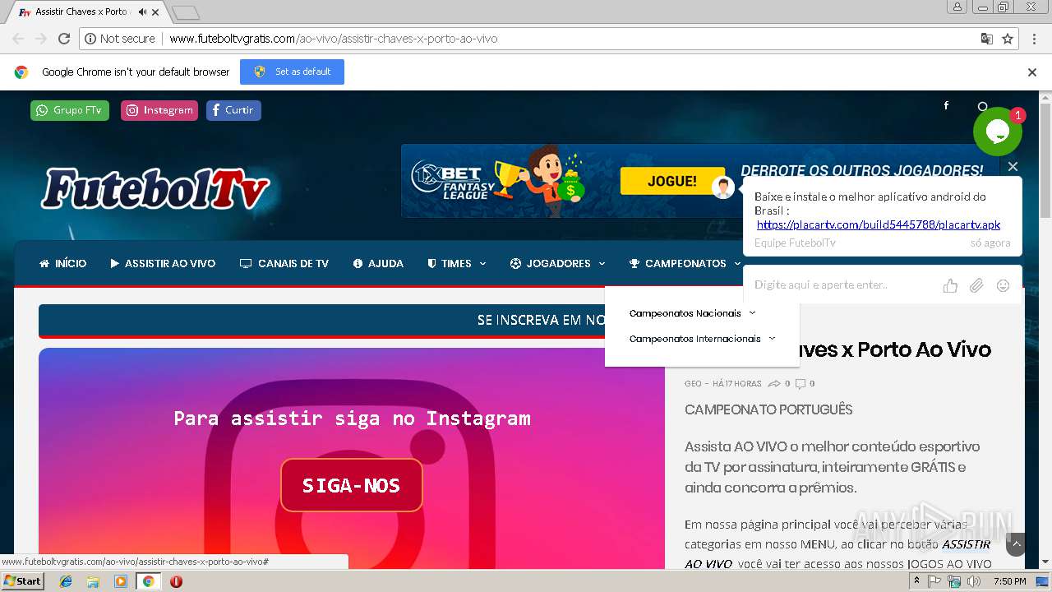Open the Windows Start menu
1052x592 pixels.
[x=23, y=581]
